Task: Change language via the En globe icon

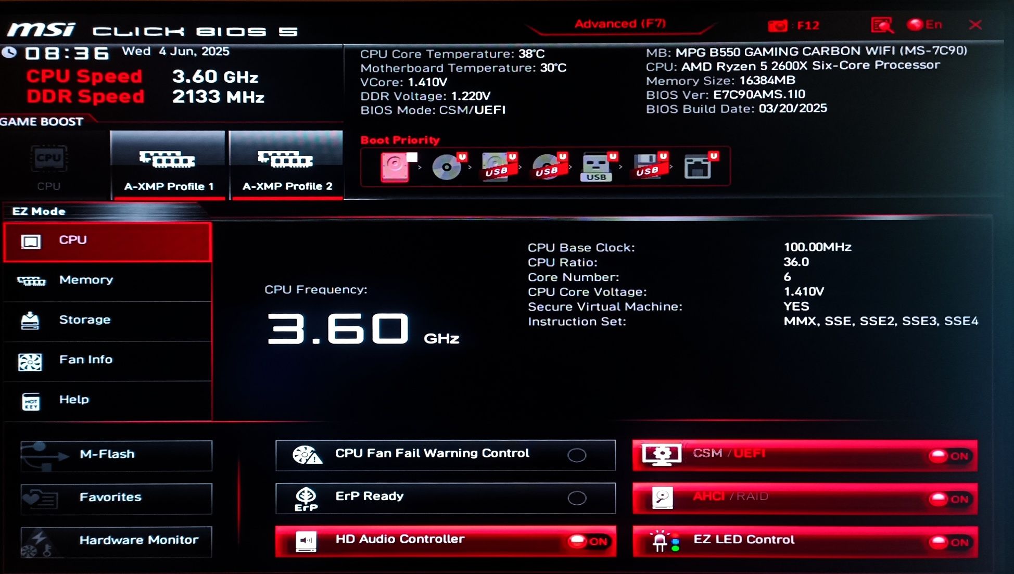Action: (x=924, y=24)
